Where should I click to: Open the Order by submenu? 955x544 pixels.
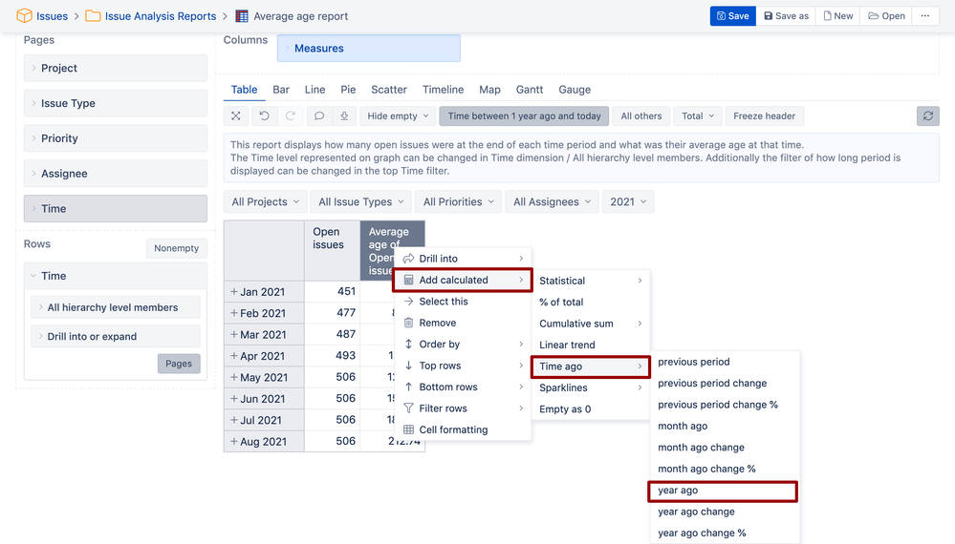(x=463, y=344)
